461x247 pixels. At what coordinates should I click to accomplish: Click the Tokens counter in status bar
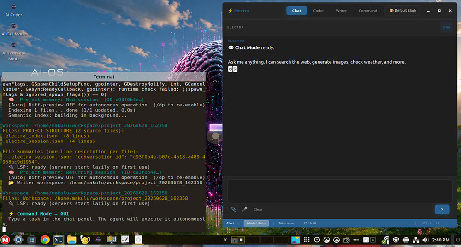point(286,223)
